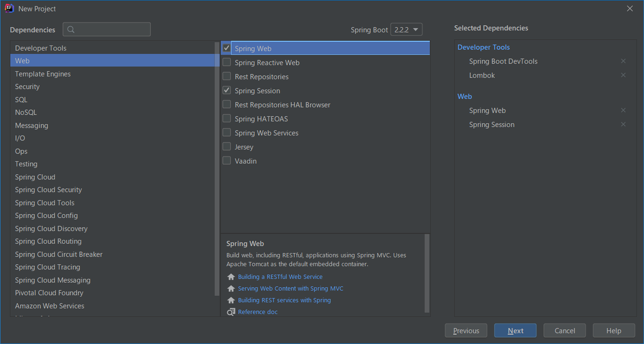Click the Next button
The height and width of the screenshot is (344, 644).
coord(515,331)
